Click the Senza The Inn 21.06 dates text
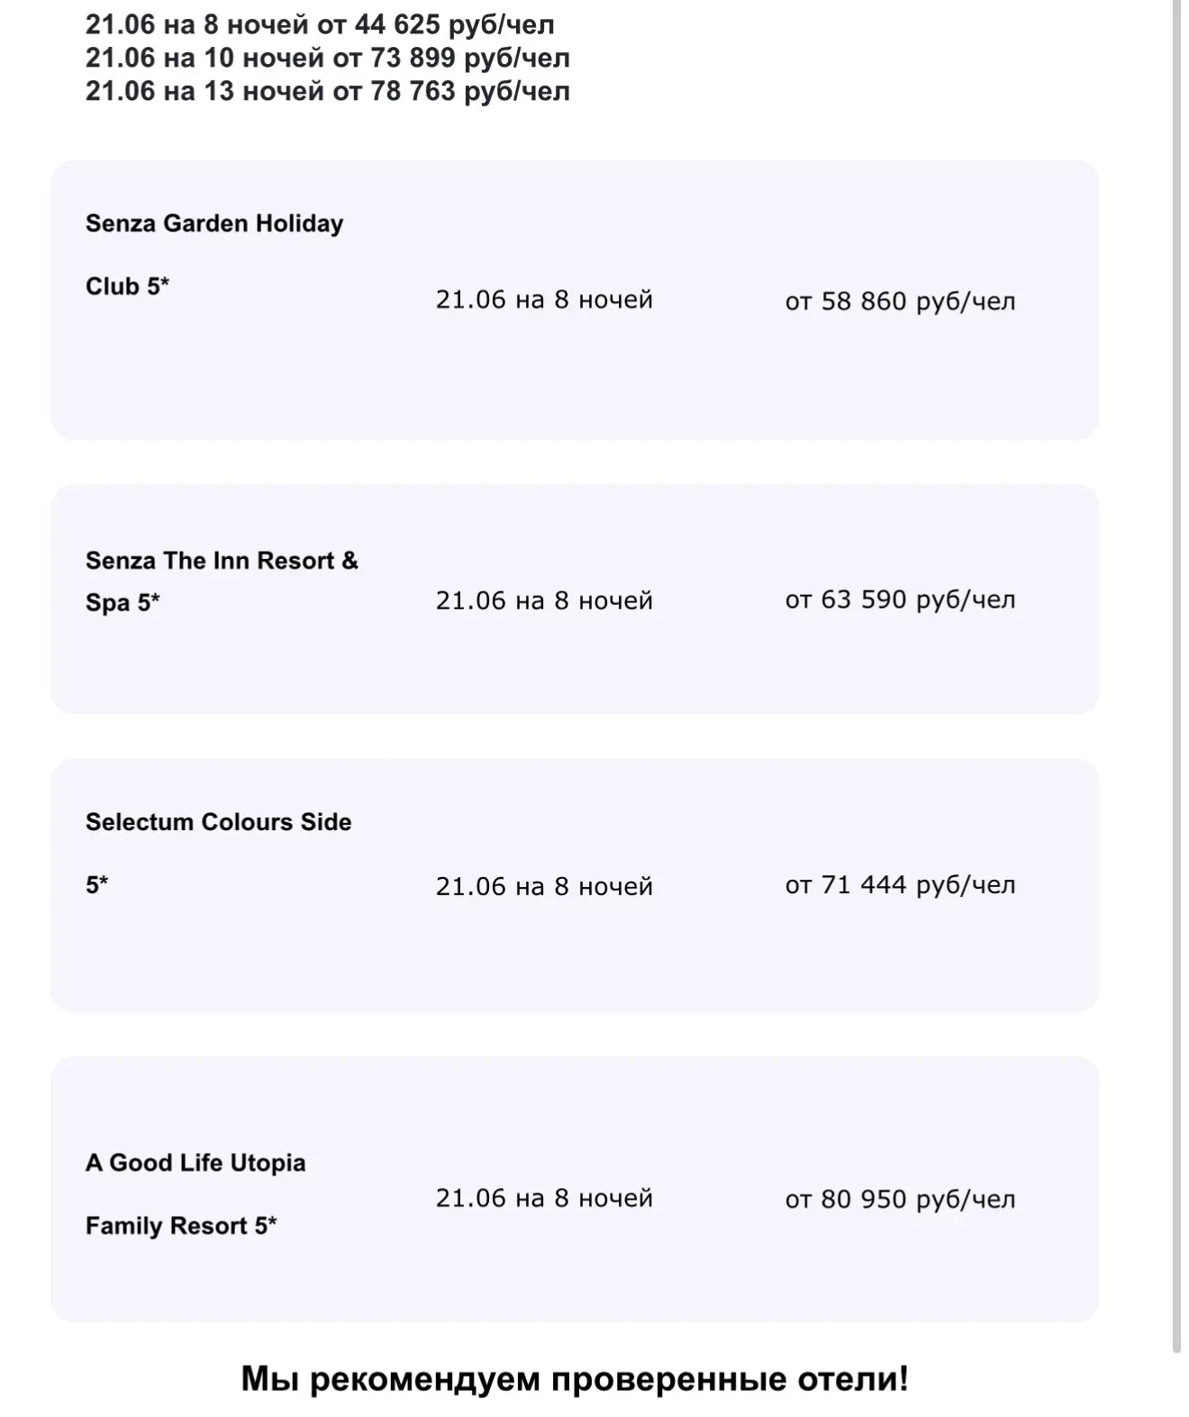 [544, 600]
